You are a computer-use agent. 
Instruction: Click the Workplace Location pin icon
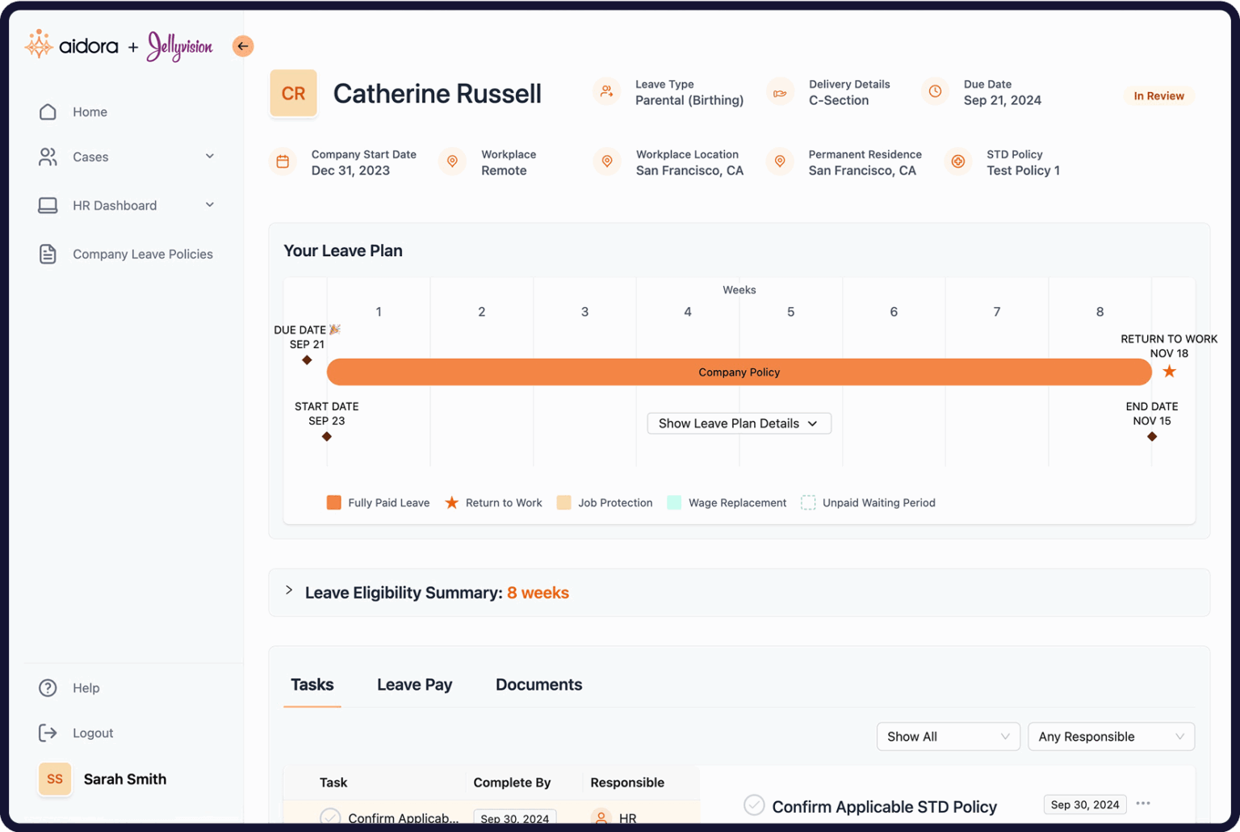pyautogui.click(x=607, y=162)
